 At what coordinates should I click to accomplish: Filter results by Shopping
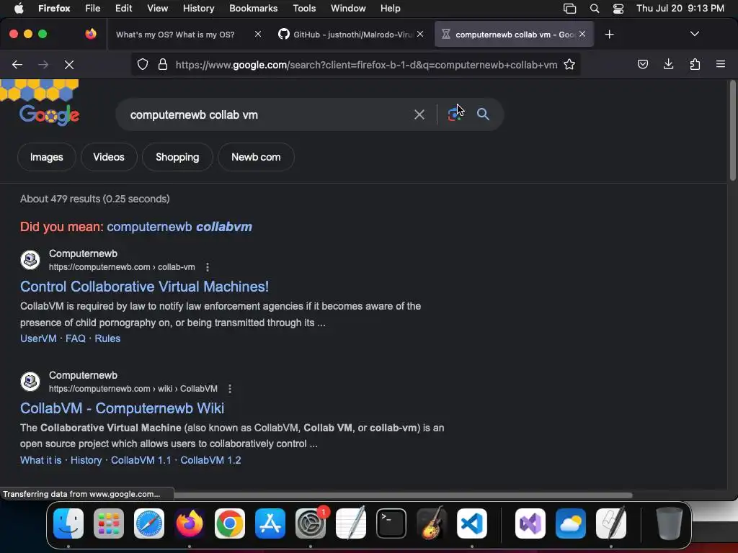click(x=177, y=157)
